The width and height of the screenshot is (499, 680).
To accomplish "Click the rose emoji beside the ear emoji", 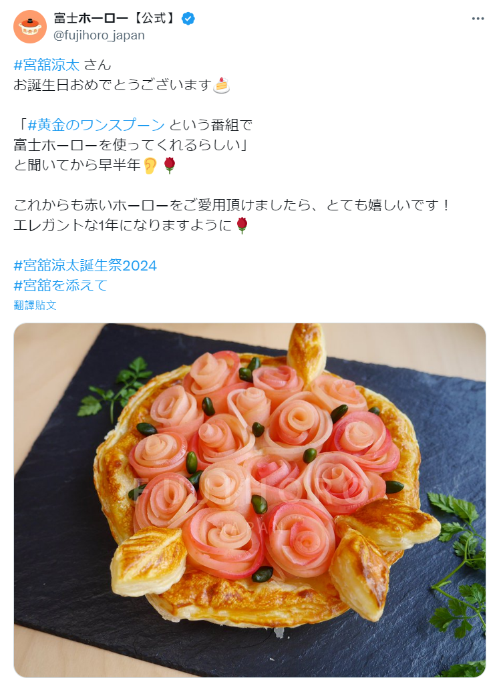I will click(170, 165).
